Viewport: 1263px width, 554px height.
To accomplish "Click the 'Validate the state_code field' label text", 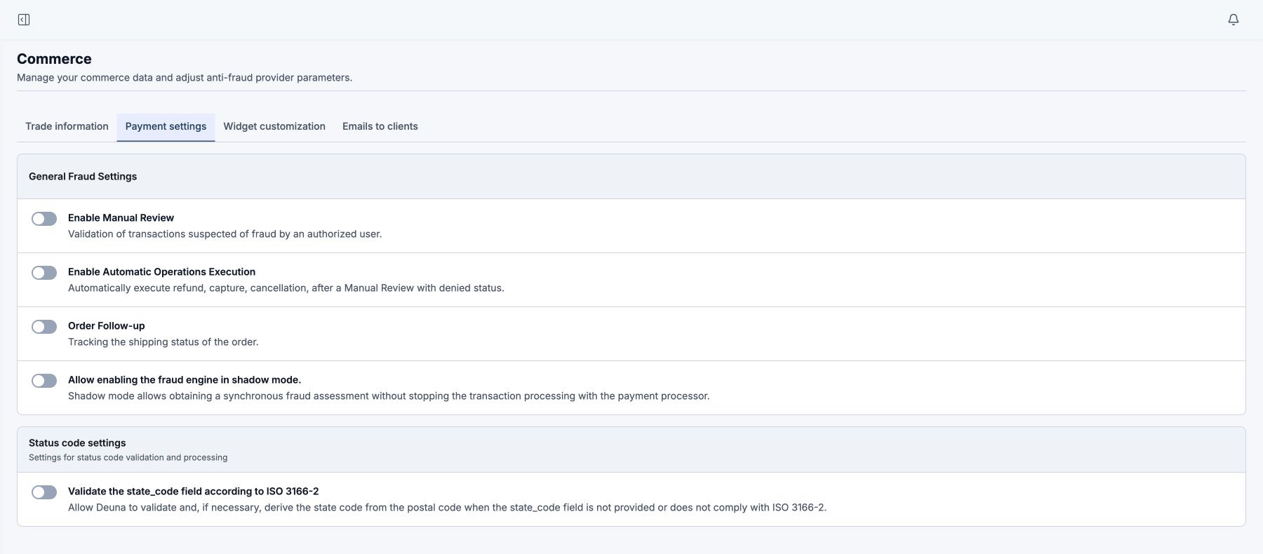I will click(x=194, y=492).
